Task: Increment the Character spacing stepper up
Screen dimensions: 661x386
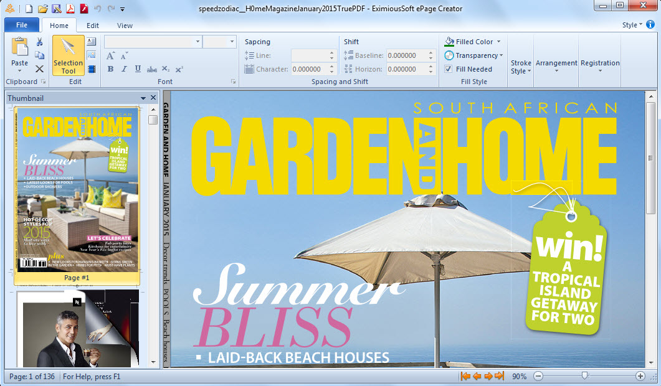Action: tap(332, 66)
